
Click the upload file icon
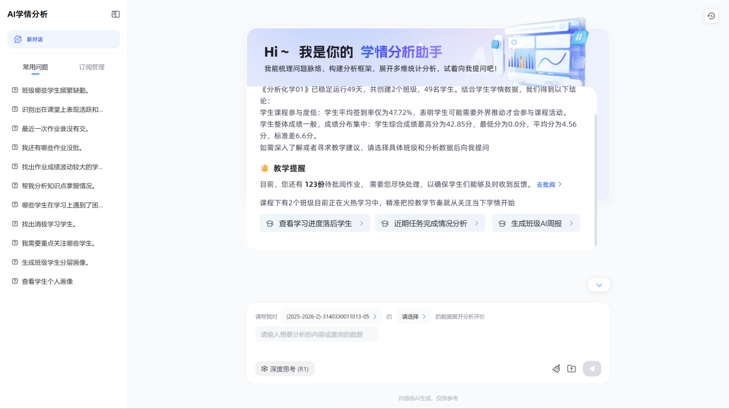click(571, 369)
